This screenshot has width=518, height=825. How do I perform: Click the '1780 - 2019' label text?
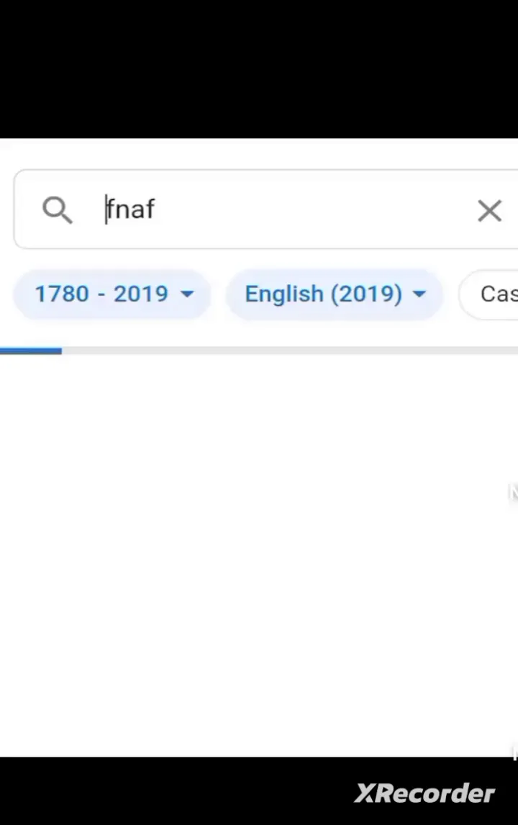point(101,294)
